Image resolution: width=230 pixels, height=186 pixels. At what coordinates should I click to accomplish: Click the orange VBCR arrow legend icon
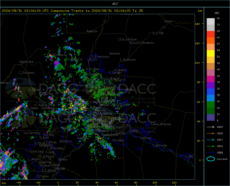point(211,134)
